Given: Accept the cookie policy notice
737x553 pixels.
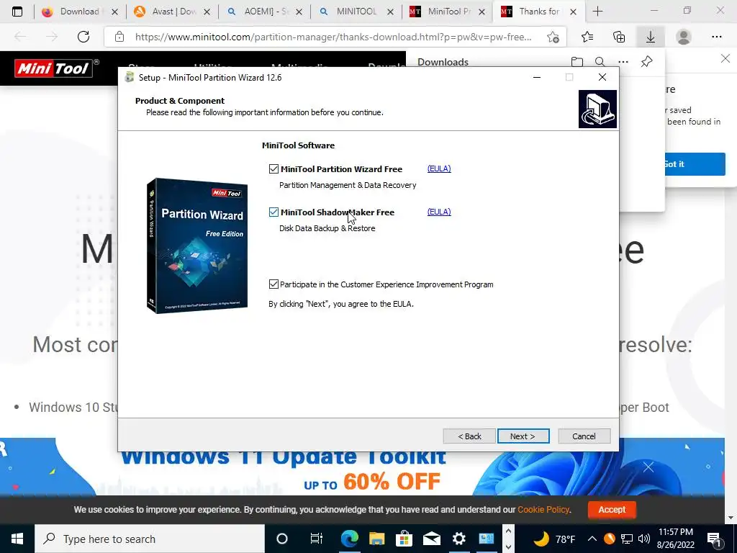Looking at the screenshot, I should [612, 509].
